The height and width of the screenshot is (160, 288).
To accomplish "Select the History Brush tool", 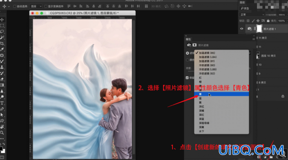I will (2, 73).
